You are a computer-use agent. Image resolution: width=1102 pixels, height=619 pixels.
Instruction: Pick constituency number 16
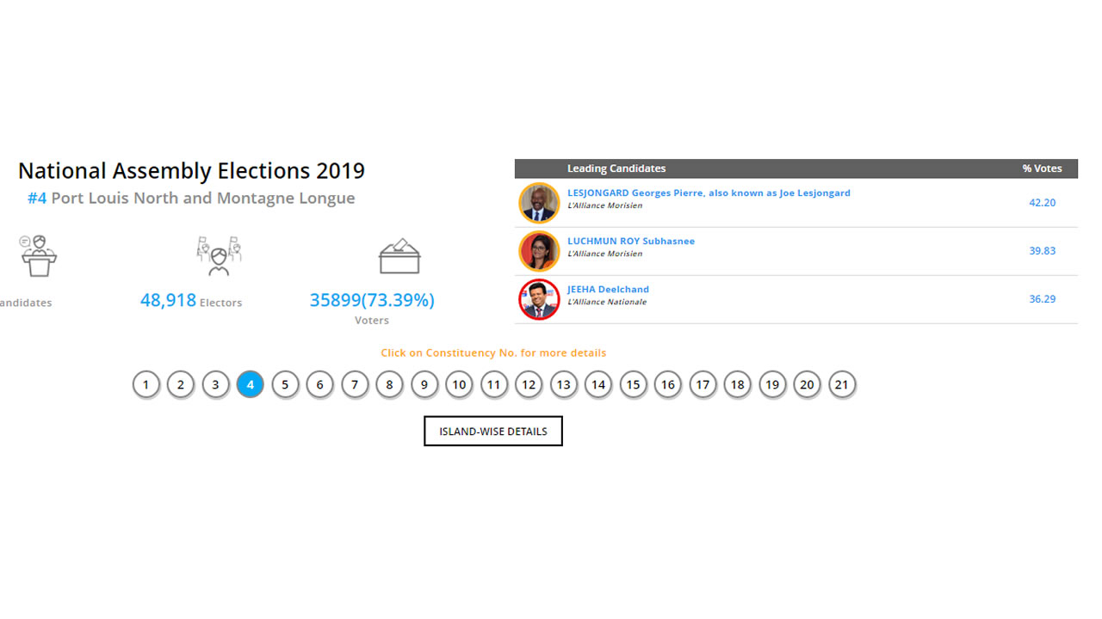coord(668,384)
